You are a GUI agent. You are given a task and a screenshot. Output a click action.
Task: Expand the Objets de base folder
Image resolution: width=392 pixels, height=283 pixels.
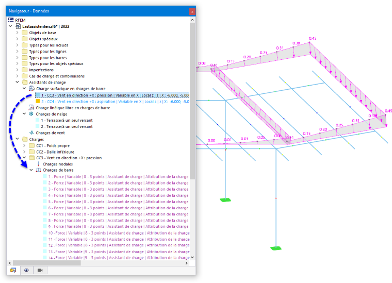point(17,32)
